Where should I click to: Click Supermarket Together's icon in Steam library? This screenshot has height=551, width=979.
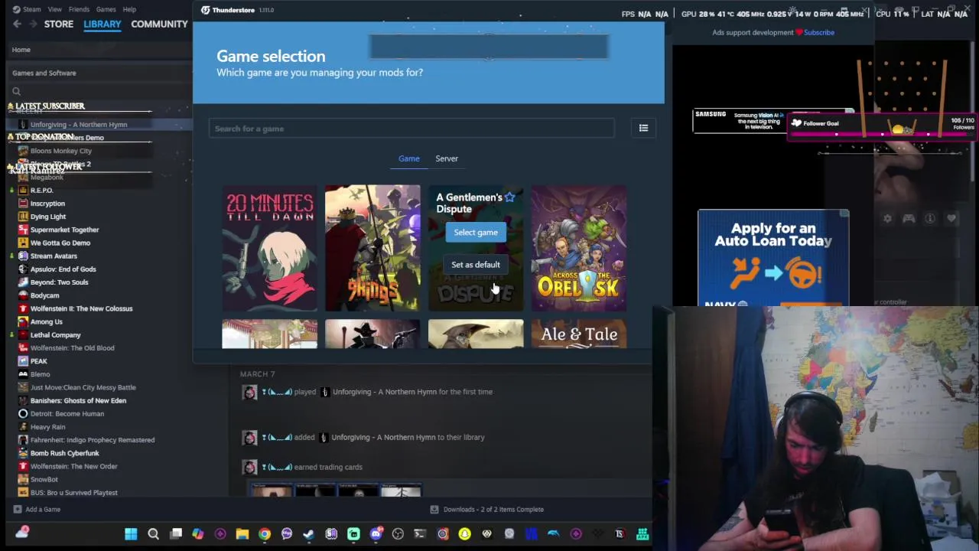pyautogui.click(x=23, y=230)
